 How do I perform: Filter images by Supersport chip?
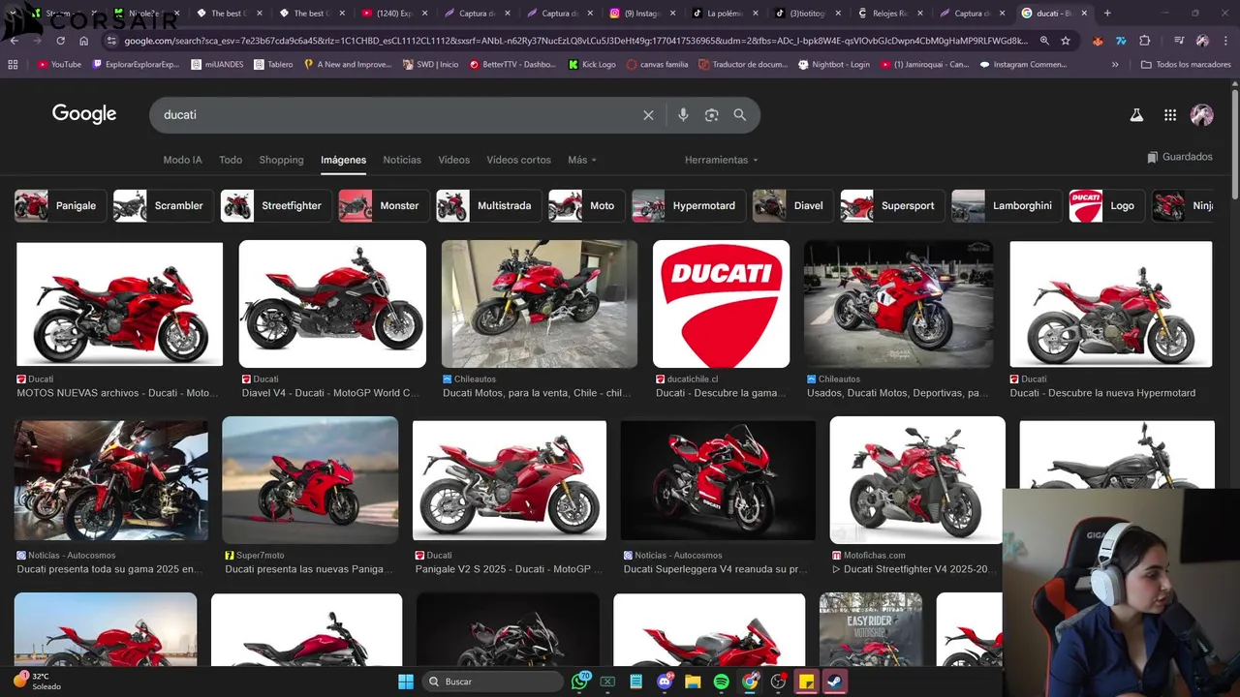pos(892,205)
